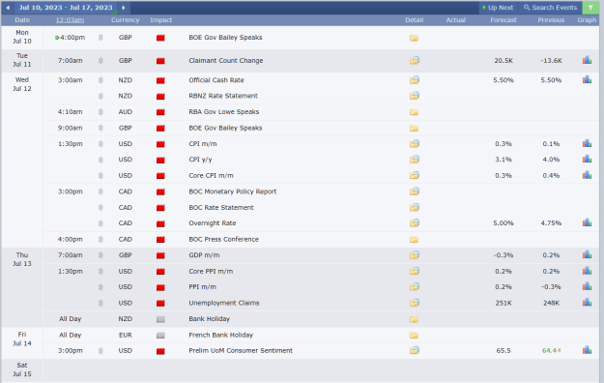604x383 pixels.
Task: Open graph for Unemployment Claims
Action: [x=587, y=303]
